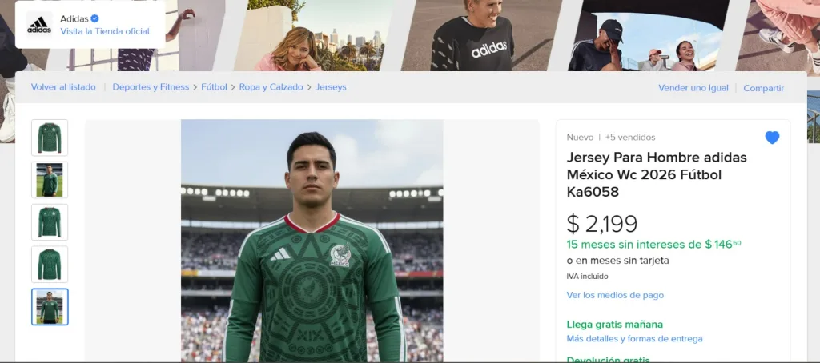Click Volver al listado link
Image resolution: width=820 pixels, height=363 pixels.
(x=63, y=86)
